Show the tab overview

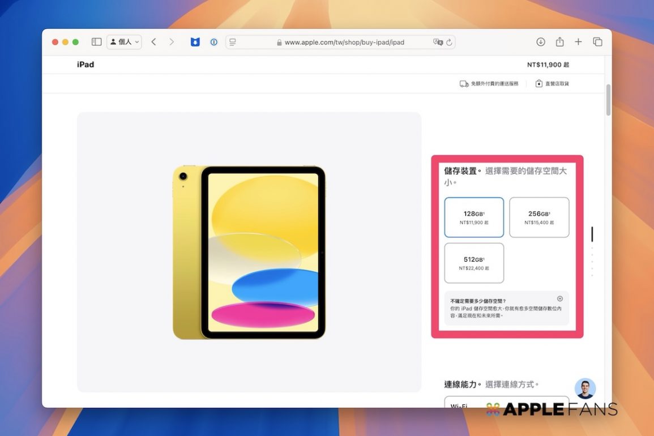597,42
